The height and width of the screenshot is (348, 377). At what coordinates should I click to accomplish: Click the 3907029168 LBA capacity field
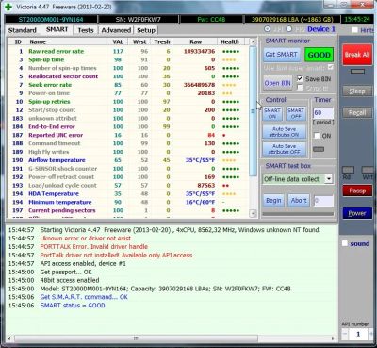[x=292, y=19]
